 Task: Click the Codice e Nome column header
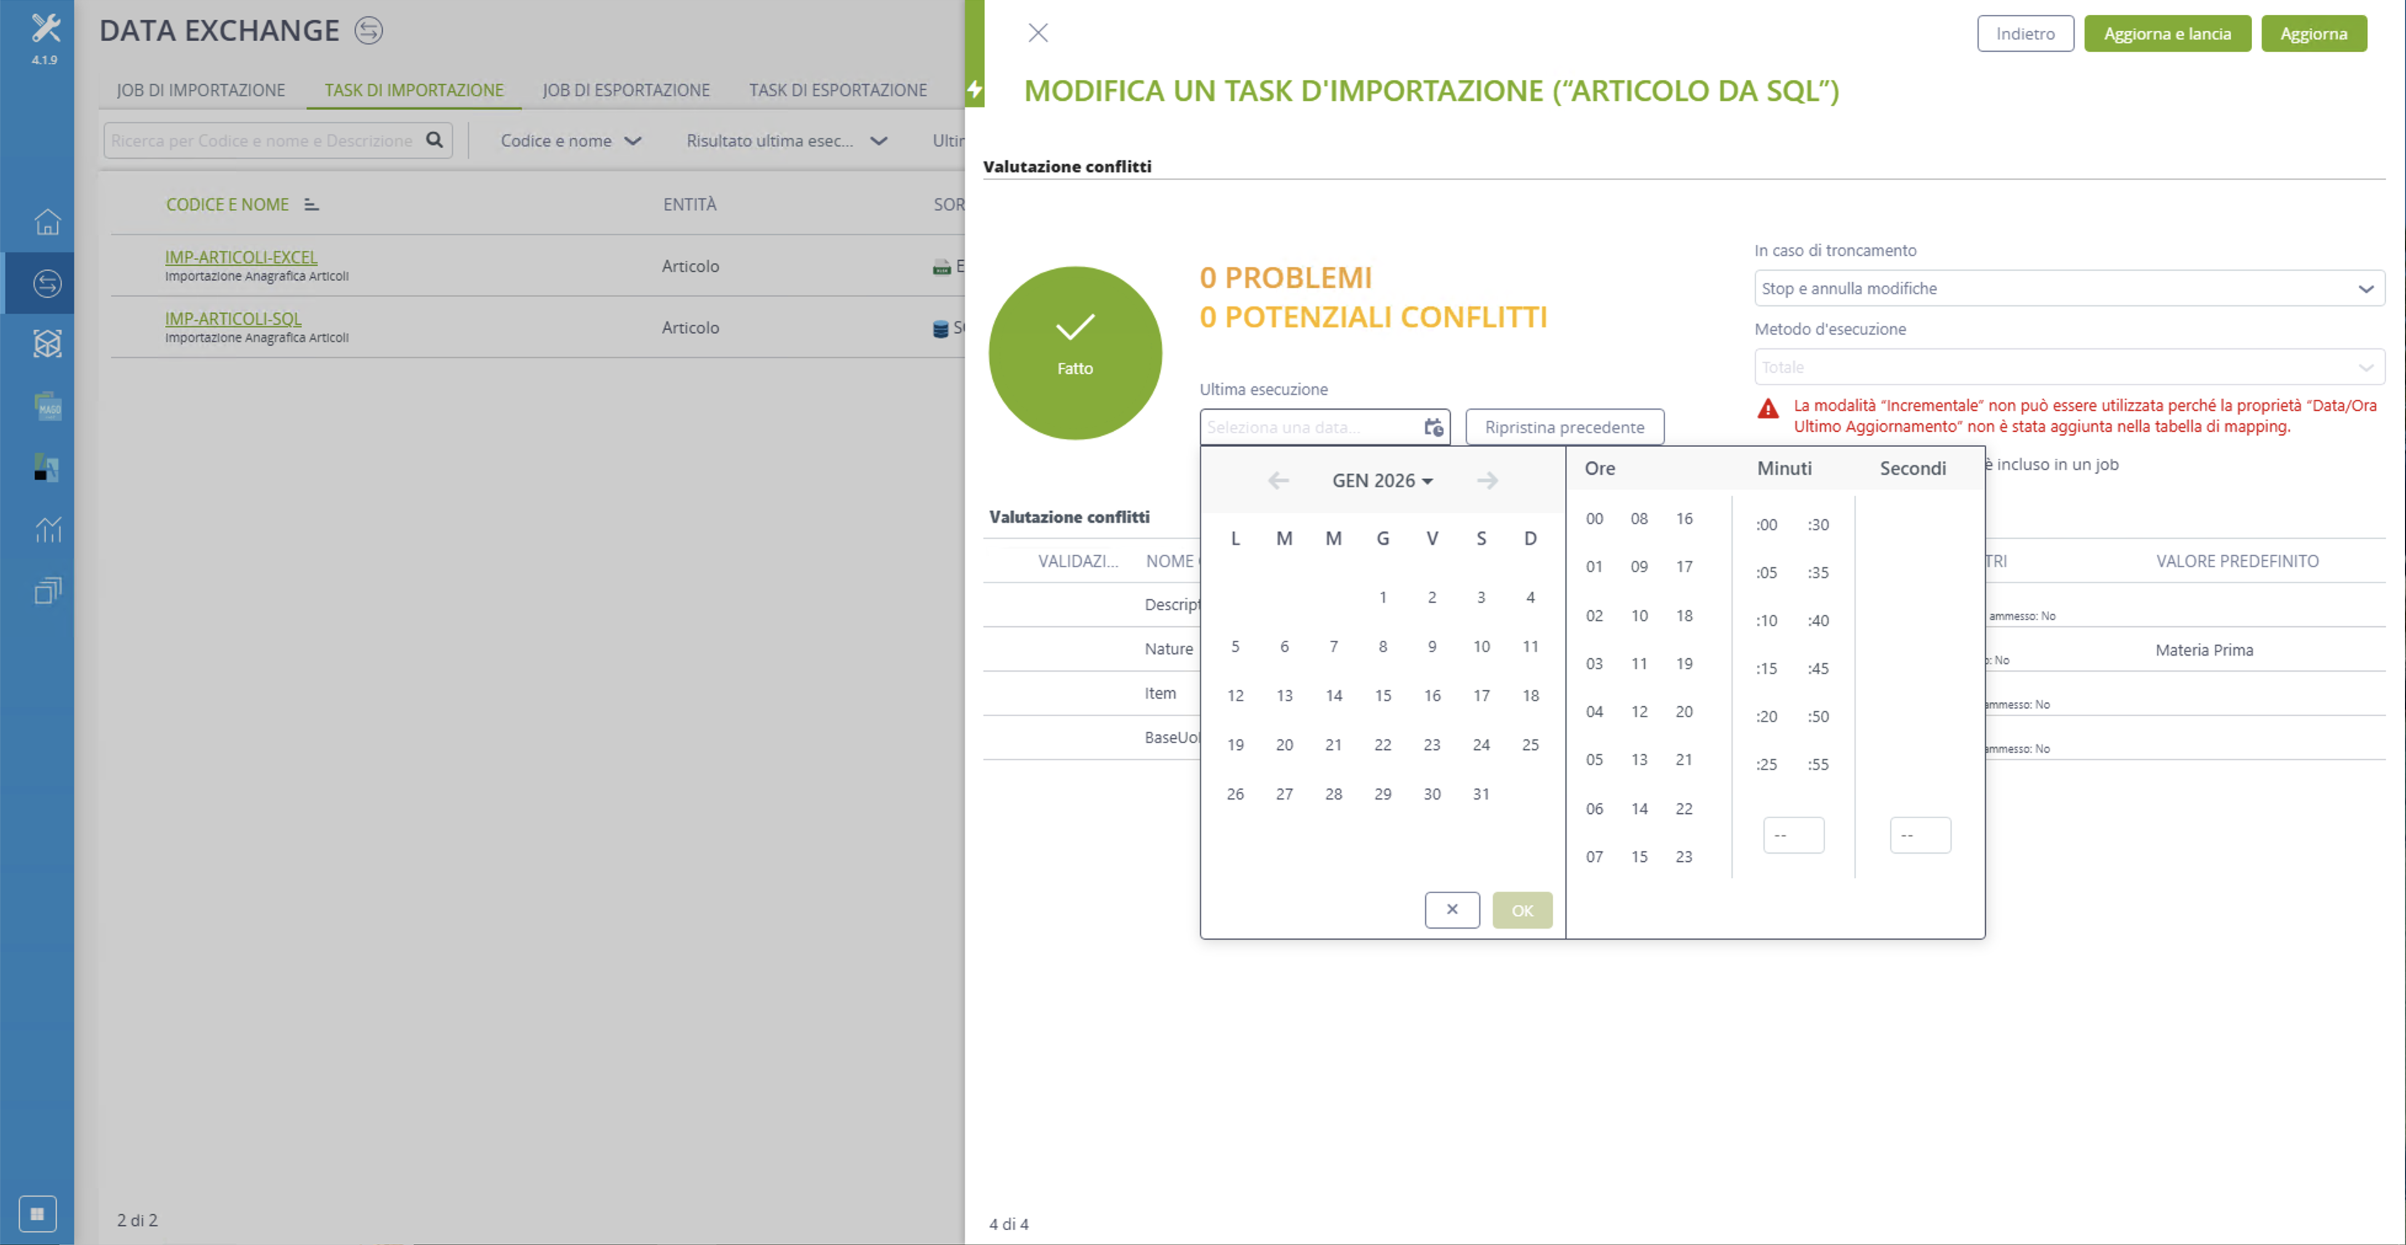click(227, 205)
